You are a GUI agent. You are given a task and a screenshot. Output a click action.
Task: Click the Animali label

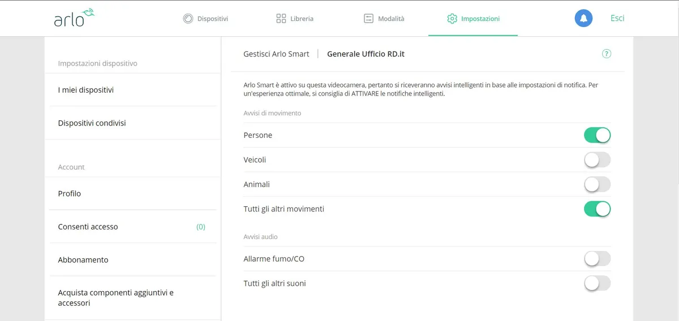click(256, 184)
